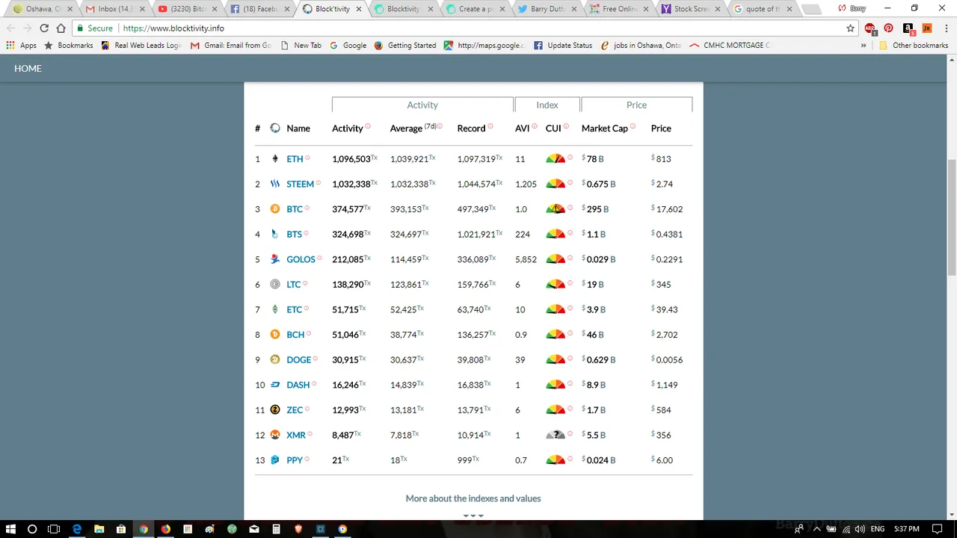Click the page vertical scrollbar thumb
The height and width of the screenshot is (538, 957).
951,217
